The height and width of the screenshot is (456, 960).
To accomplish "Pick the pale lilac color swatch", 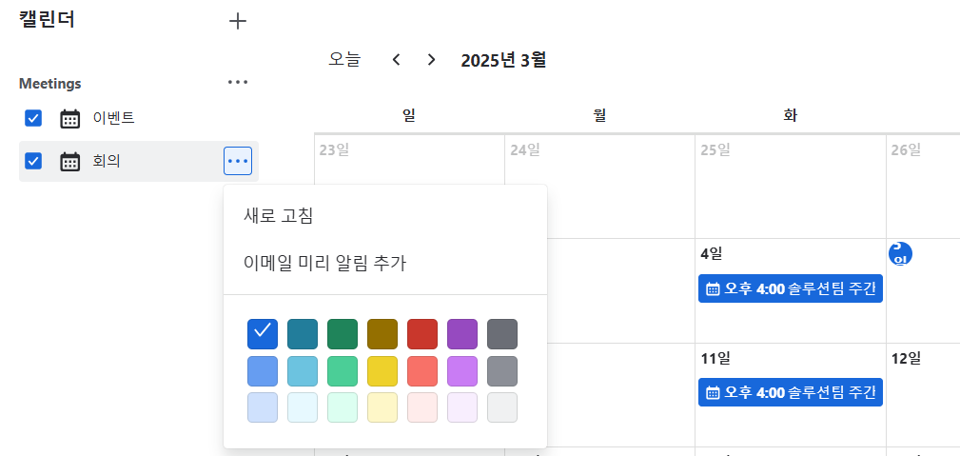I will 462,407.
